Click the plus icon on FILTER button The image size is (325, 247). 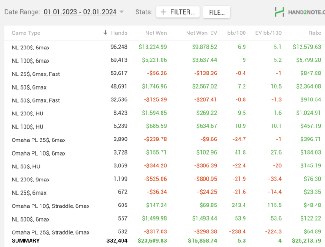point(163,12)
